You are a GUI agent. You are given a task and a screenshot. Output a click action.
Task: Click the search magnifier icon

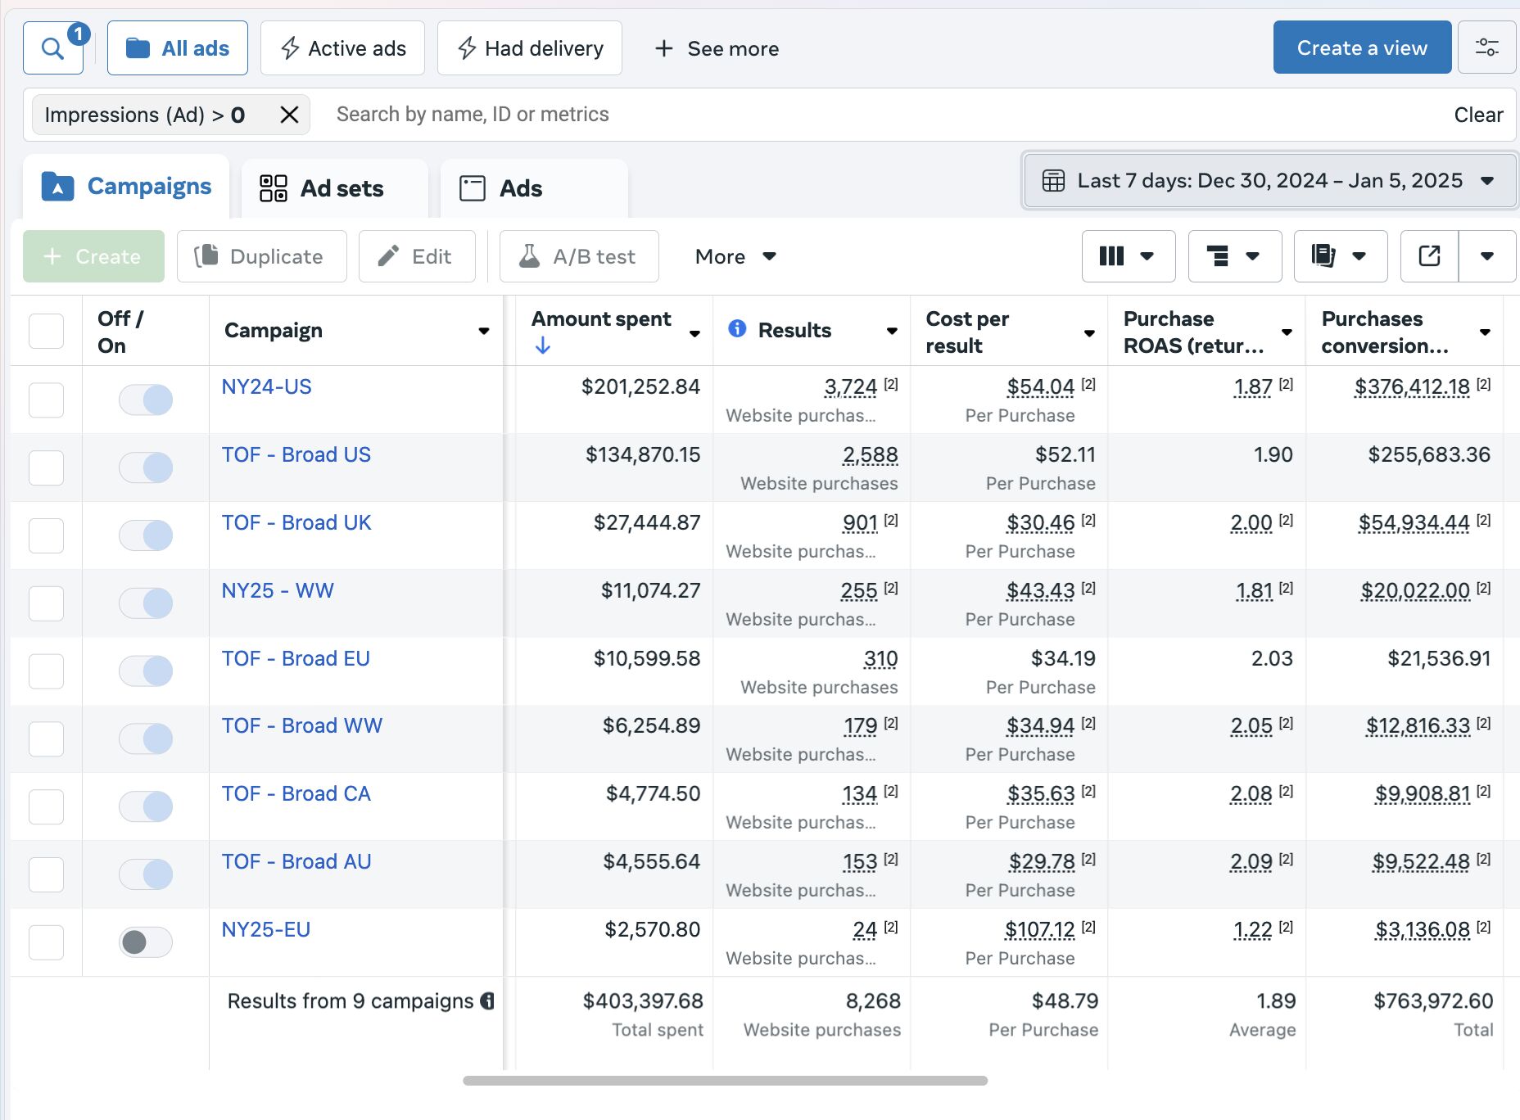pyautogui.click(x=52, y=49)
